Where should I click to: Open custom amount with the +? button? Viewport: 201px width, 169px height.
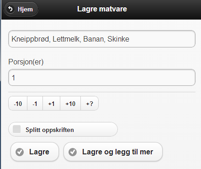90,104
